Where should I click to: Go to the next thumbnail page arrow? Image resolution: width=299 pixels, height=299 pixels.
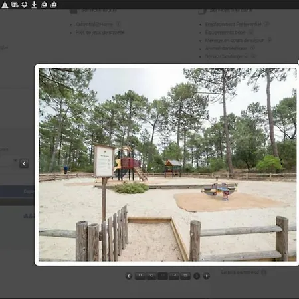pyautogui.click(x=197, y=276)
